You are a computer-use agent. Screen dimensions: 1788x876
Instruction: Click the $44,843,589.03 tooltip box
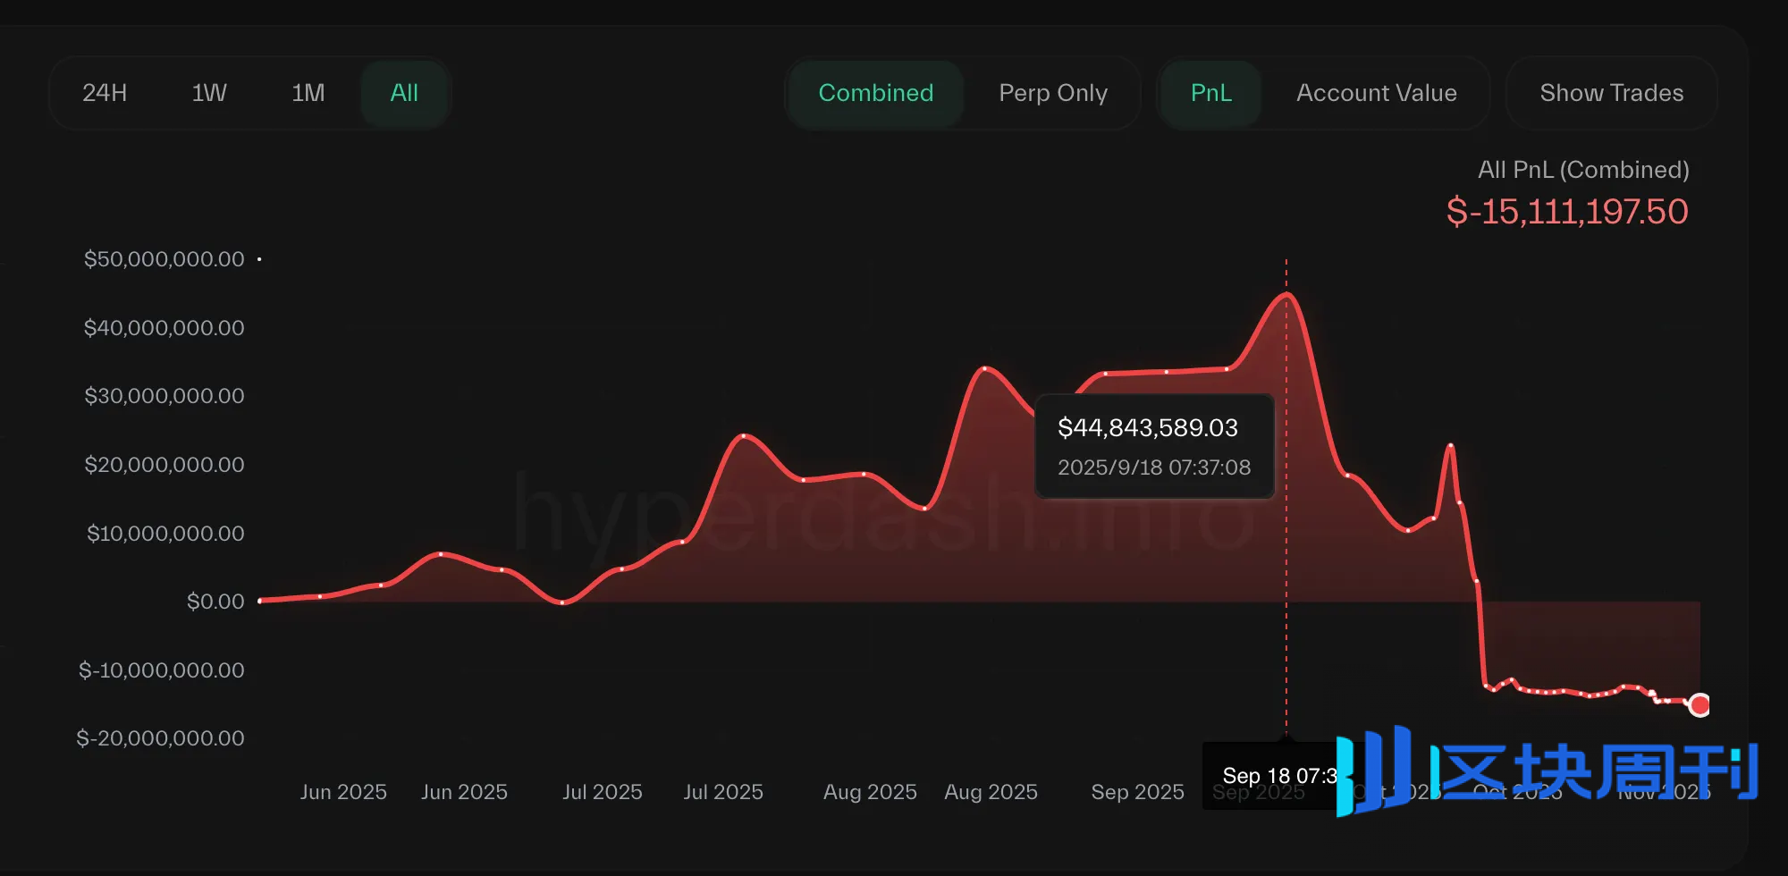point(1153,446)
